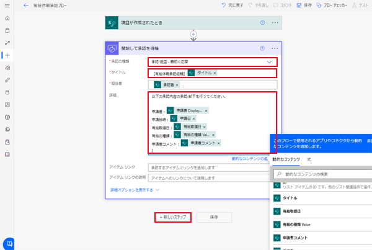Image resolution: width=372 pixels, height=250 pixels.
Task: Remove the 有給取得日 token in details
Action: [x=204, y=127]
